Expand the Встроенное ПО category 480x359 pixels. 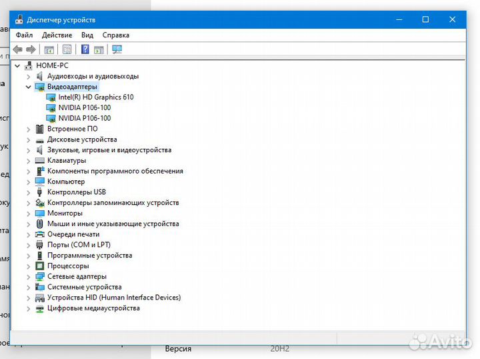pos(29,129)
